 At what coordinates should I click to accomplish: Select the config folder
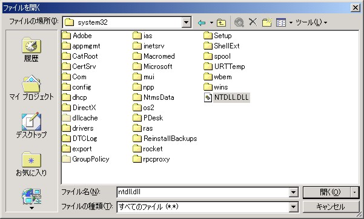point(77,87)
